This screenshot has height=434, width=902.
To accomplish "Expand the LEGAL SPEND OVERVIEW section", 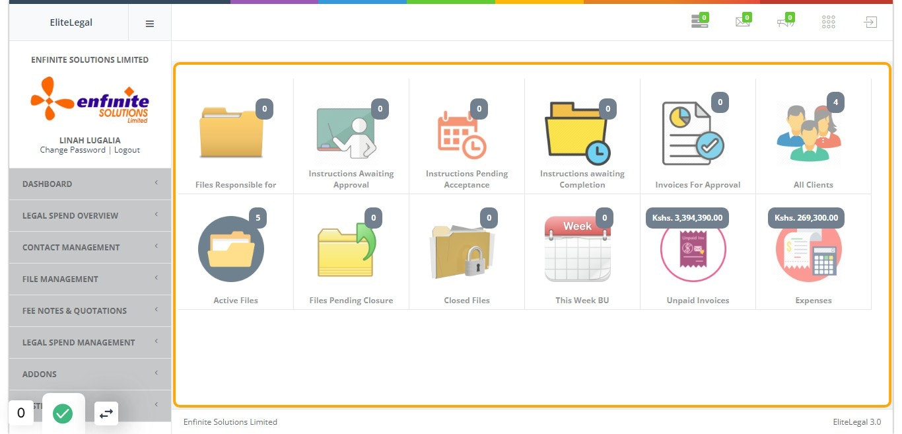I will tap(90, 215).
